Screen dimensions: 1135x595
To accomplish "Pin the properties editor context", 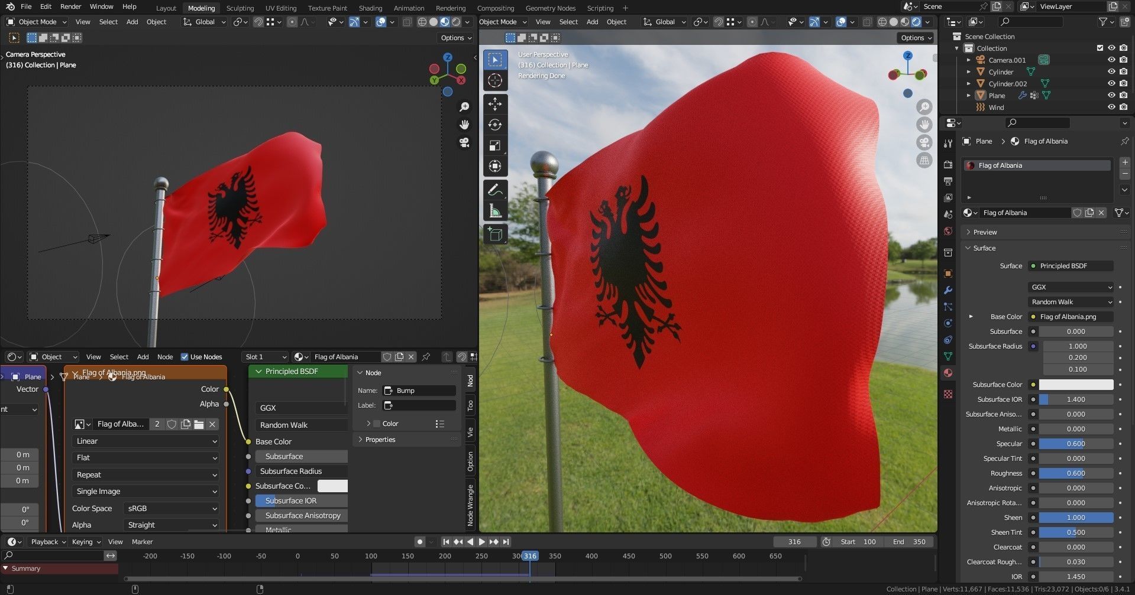I will click(x=1124, y=141).
